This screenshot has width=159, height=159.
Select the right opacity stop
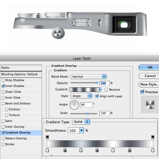[x=153, y=138]
